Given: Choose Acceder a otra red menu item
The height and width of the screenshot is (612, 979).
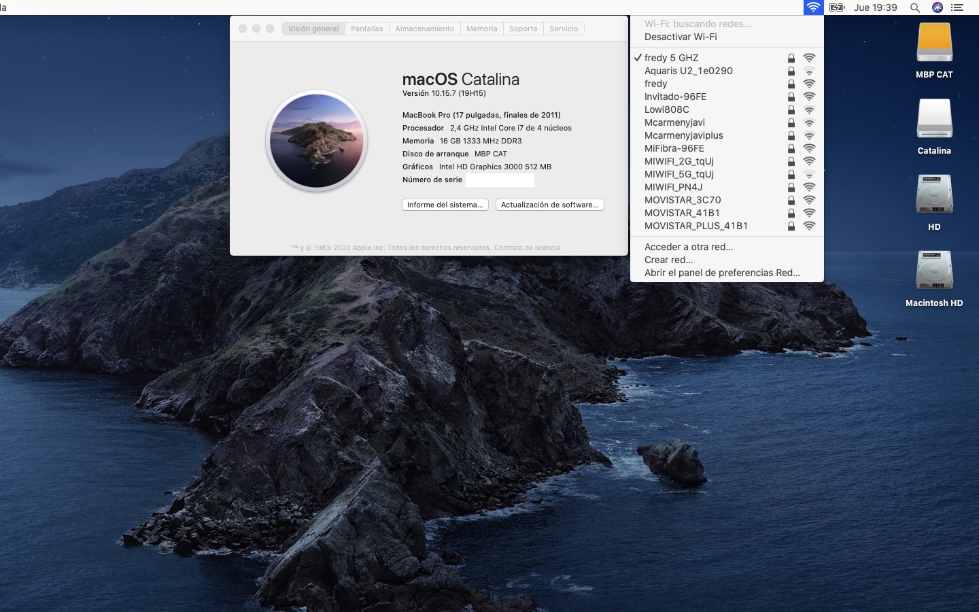Looking at the screenshot, I should (727, 247).
